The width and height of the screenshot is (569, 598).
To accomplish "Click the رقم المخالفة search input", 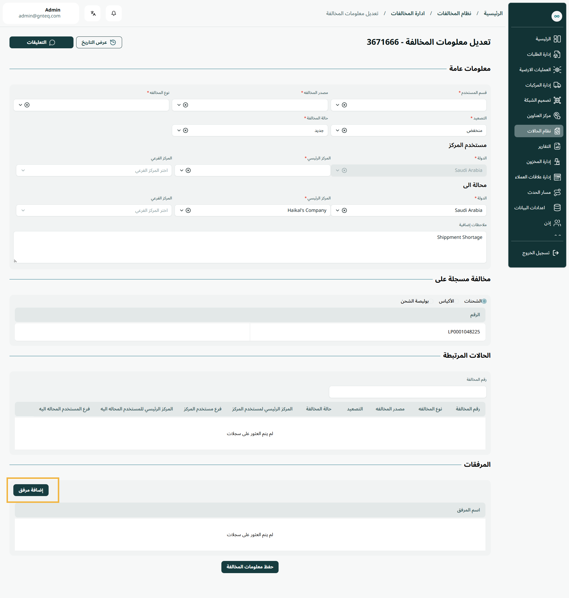I will coord(408,392).
